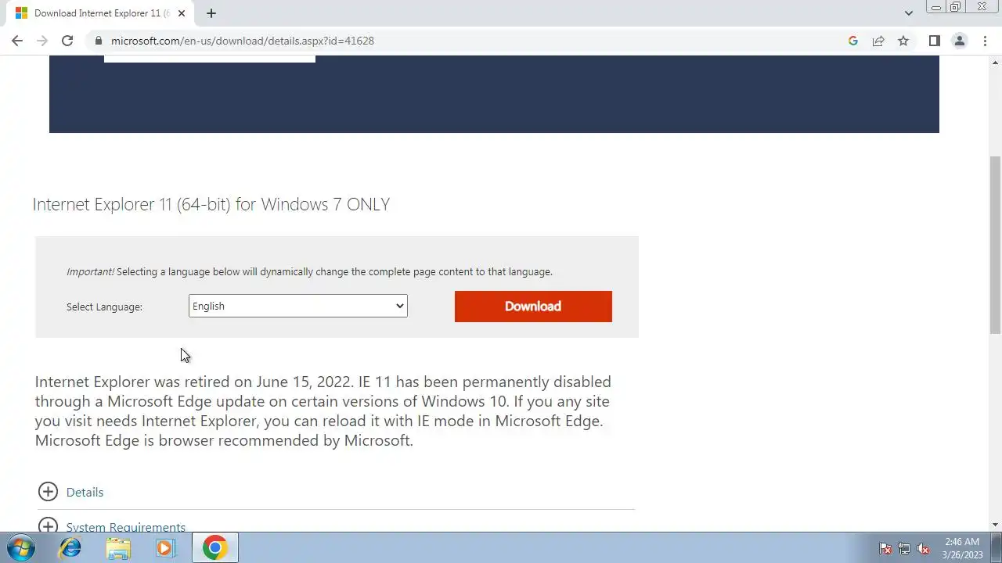1002x563 pixels.
Task: Toggle the Chrome side panel
Action: [934, 41]
